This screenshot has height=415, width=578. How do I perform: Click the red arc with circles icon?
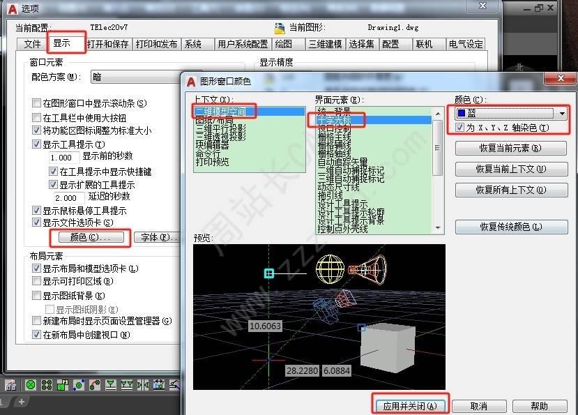pyautogui.click(x=95, y=384)
